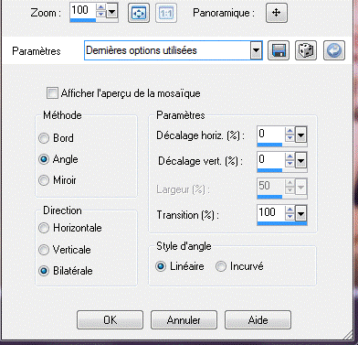Choose the Horizontale direction
The image size is (358, 345).
(x=44, y=228)
